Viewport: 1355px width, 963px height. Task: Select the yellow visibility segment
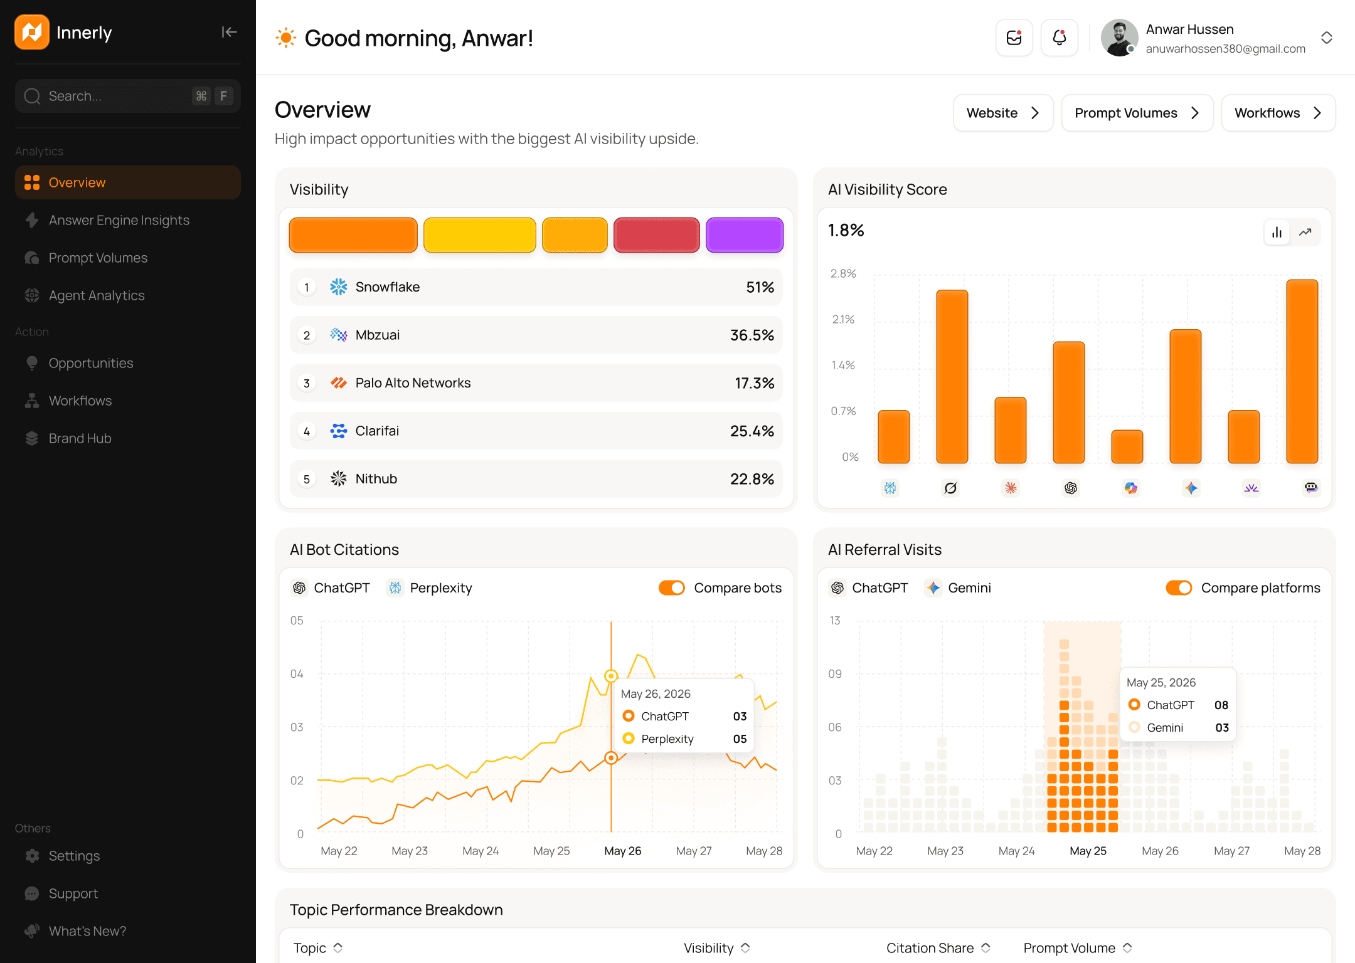coord(480,235)
